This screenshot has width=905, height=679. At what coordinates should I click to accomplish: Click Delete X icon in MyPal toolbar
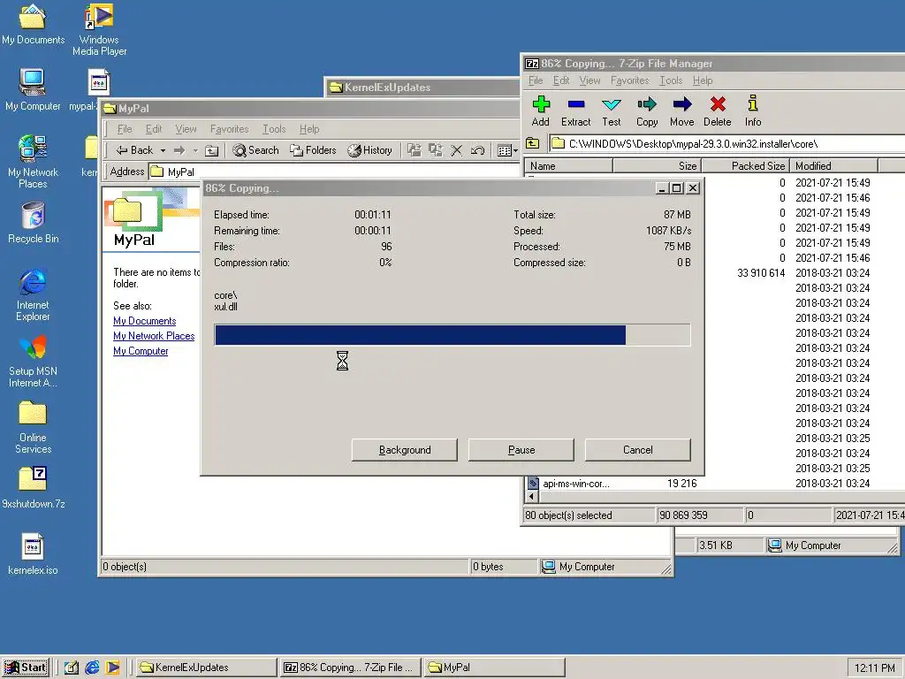[457, 150]
